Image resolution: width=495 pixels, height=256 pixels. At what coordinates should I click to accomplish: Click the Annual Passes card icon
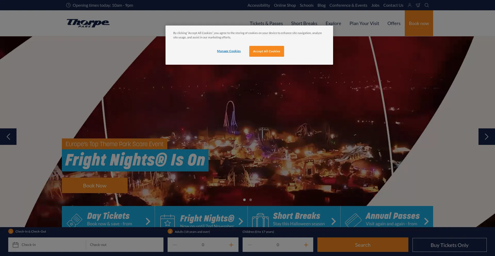pos(353,220)
